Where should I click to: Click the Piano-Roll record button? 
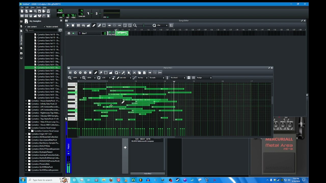[75, 73]
